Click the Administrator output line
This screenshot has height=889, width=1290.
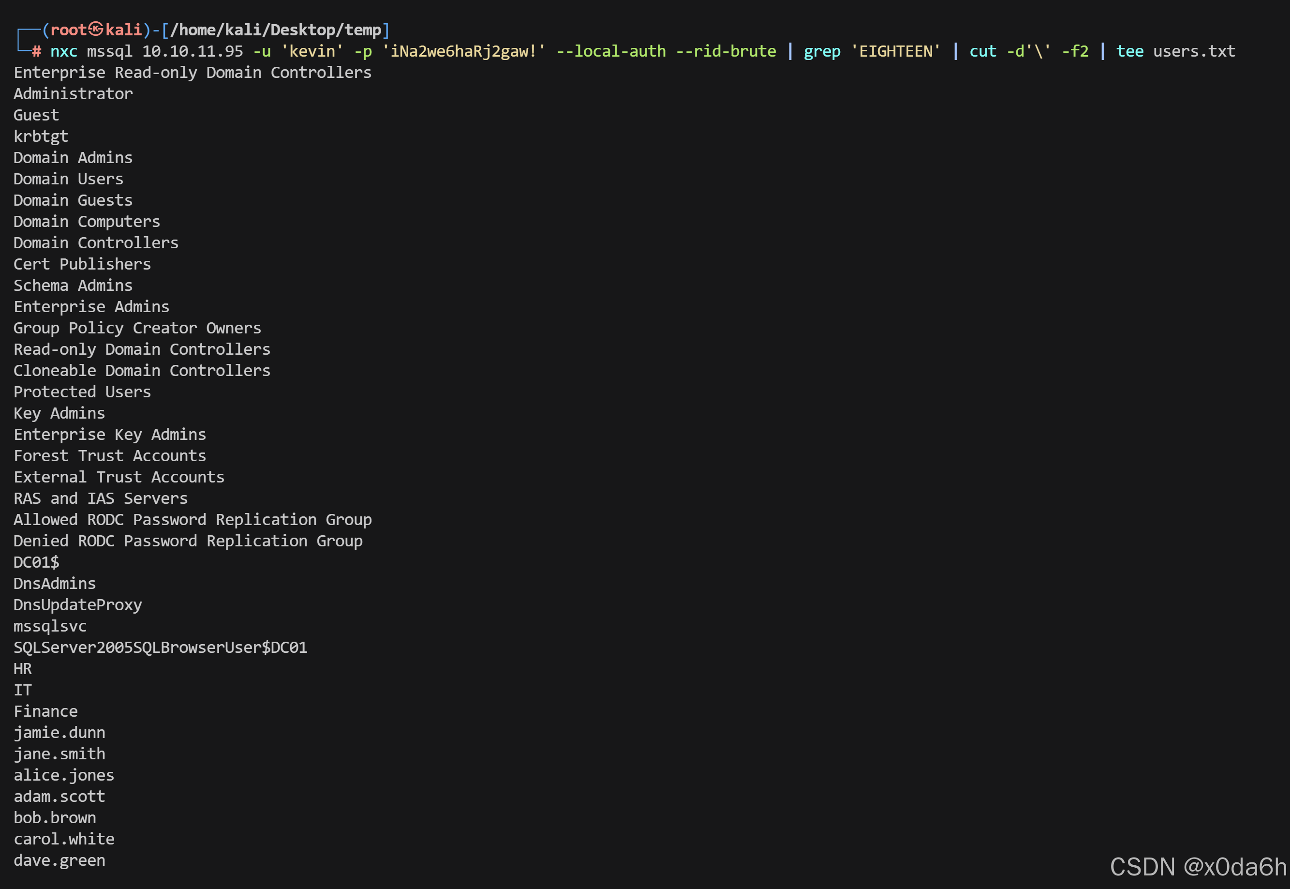coord(73,93)
